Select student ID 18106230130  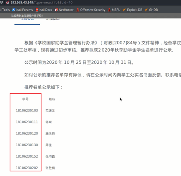27,145
